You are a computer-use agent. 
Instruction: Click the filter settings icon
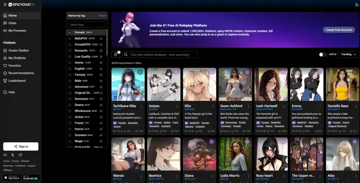[116, 54]
